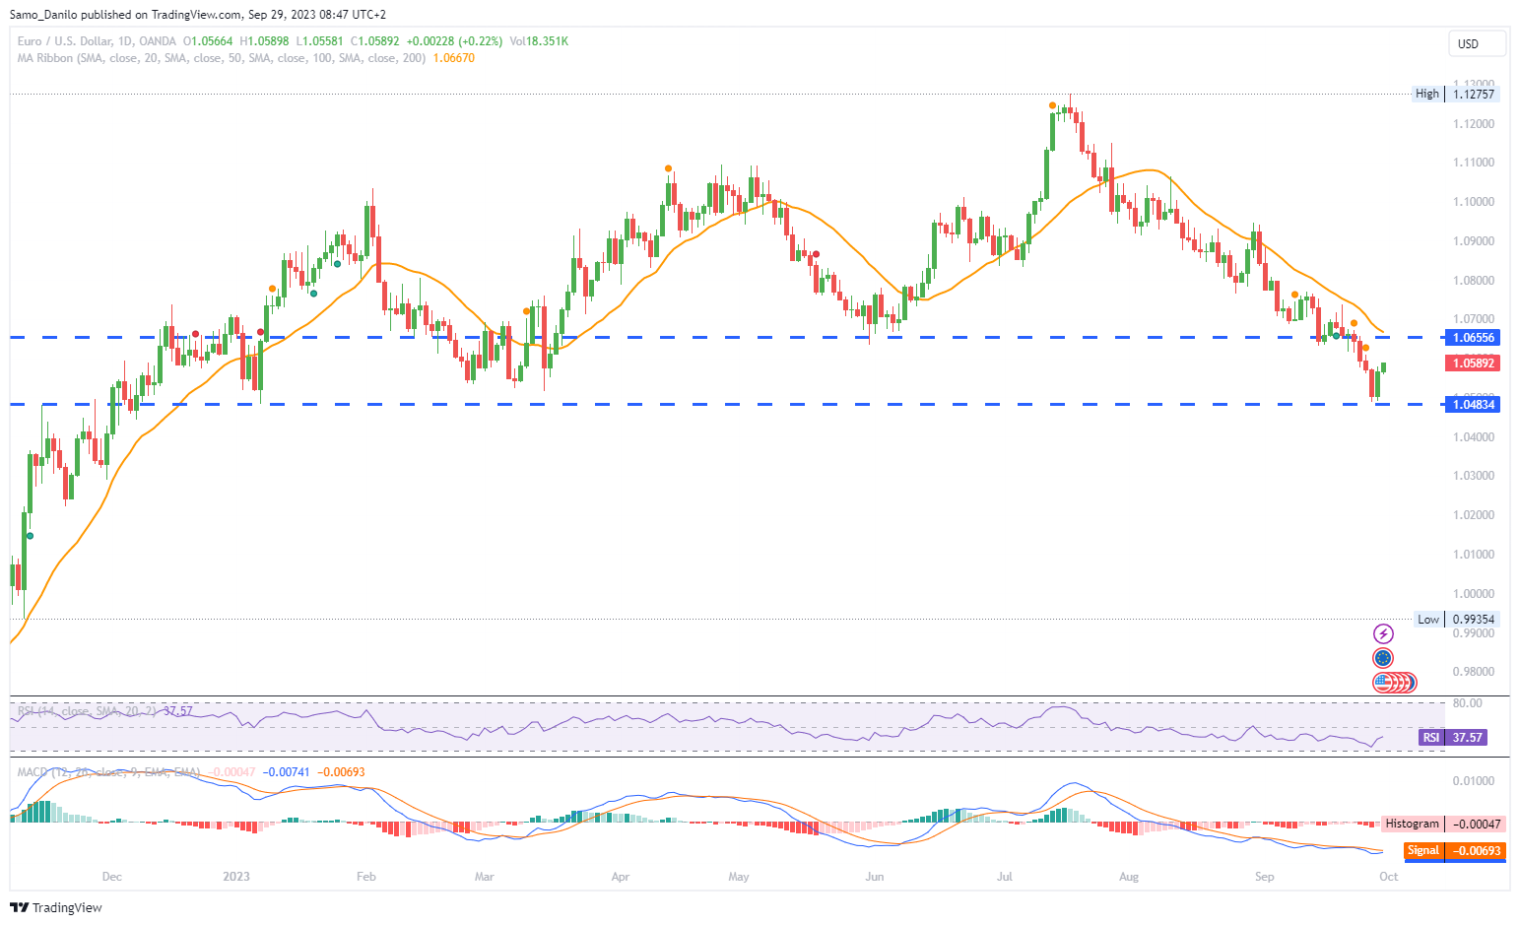Select the orange dot marker at July peak
Screen dimensions: 1520x925
pos(1053,105)
